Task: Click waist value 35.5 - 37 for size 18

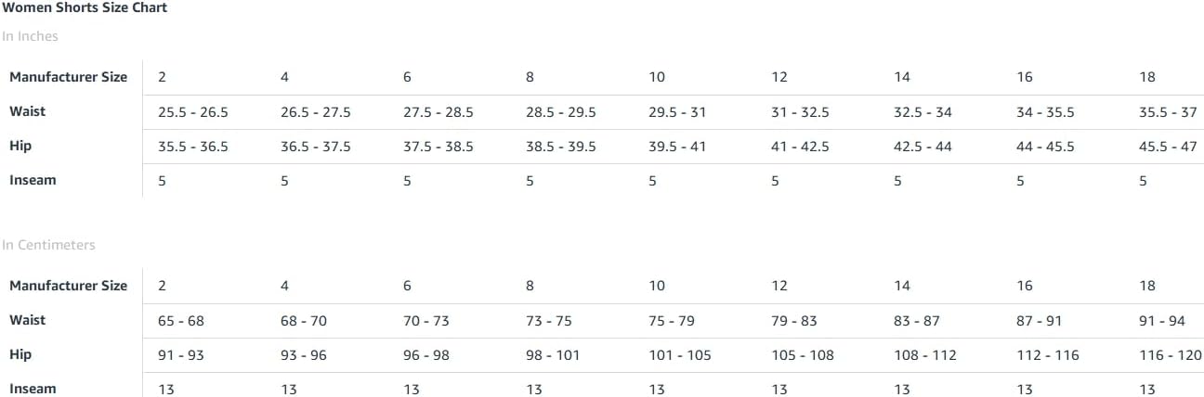Action: tap(1168, 112)
